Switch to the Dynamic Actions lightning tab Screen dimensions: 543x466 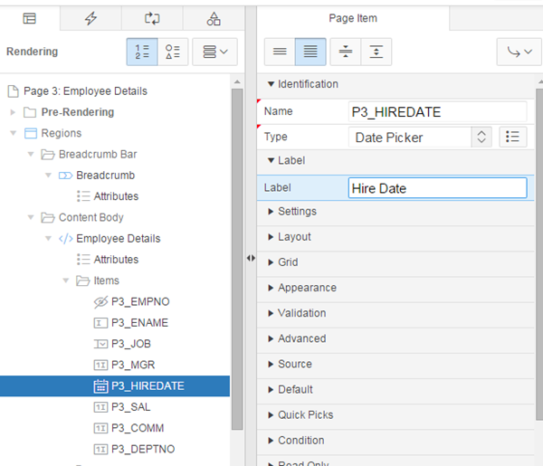click(90, 18)
